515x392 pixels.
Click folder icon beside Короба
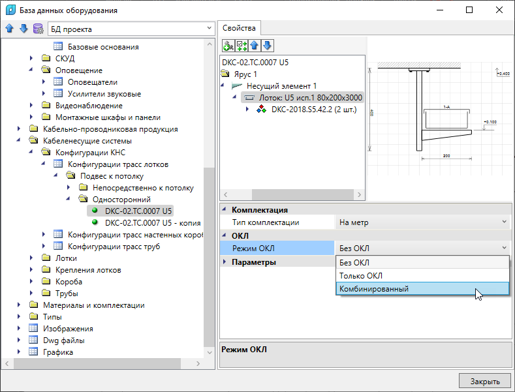[46, 281]
